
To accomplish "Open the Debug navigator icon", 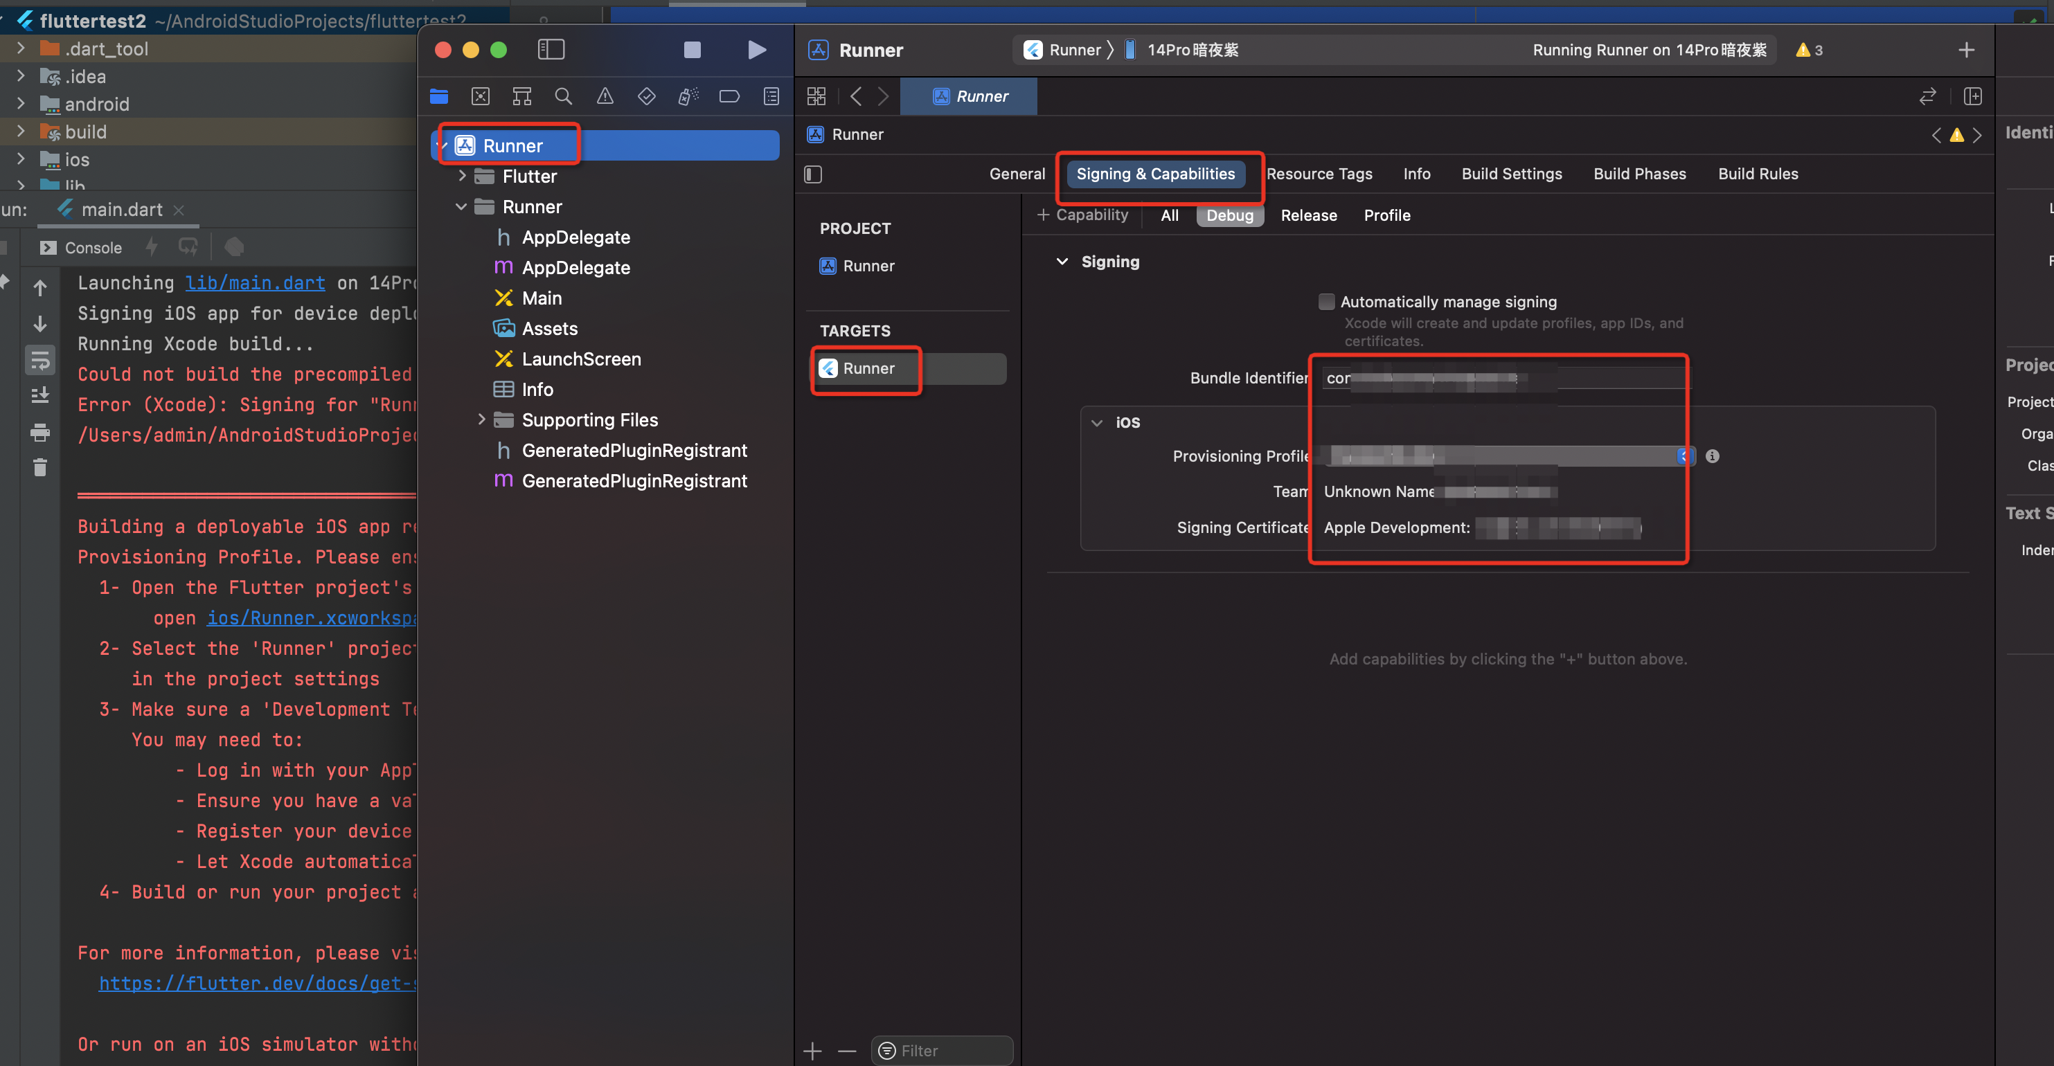I will pos(688,96).
